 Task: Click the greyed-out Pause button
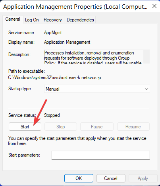(97, 127)
